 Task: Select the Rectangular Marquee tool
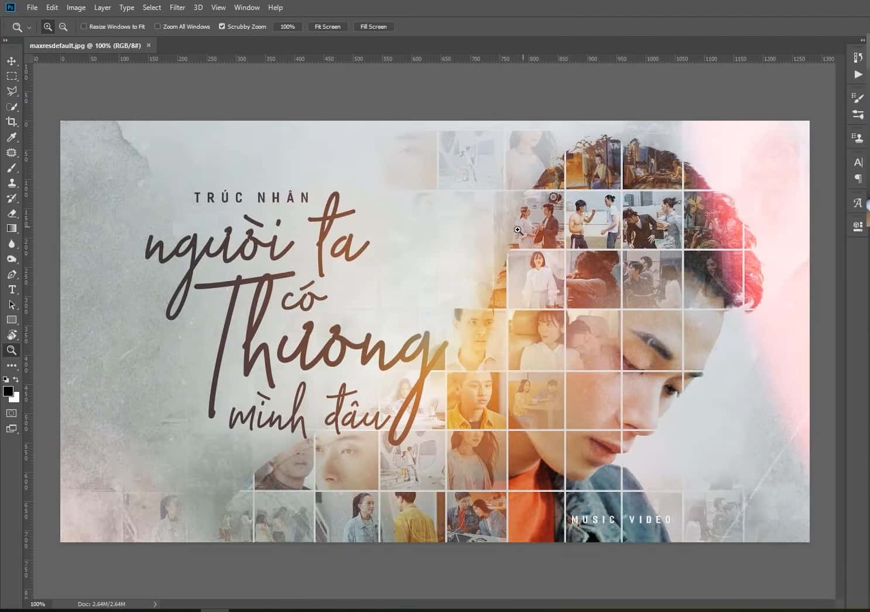pos(12,76)
